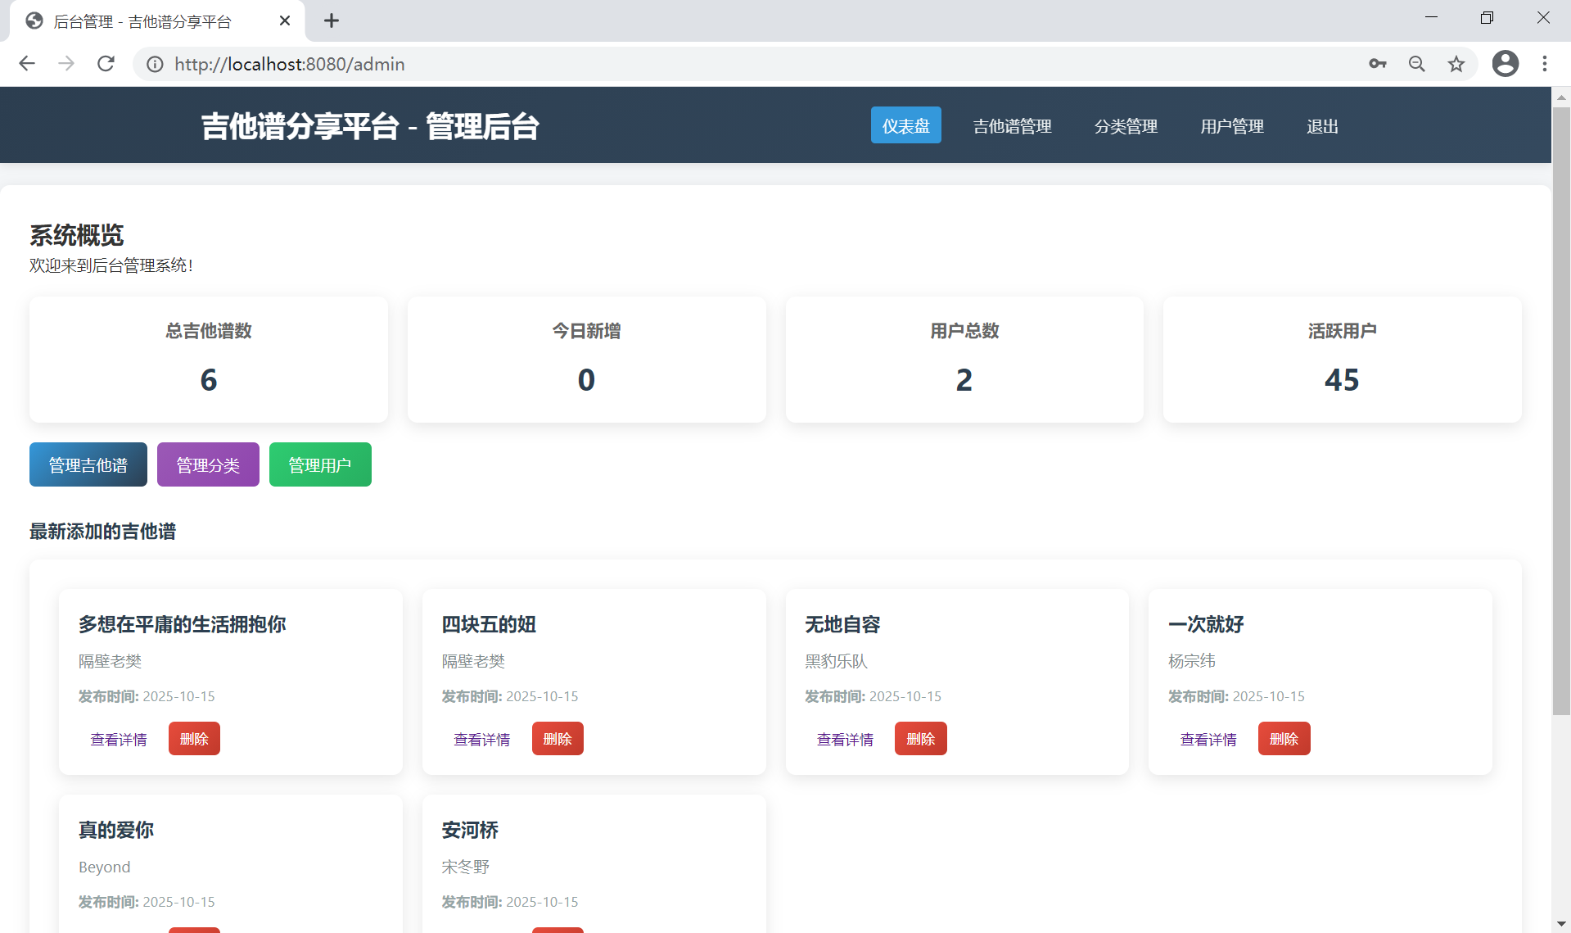Open the browser profile avatar
The width and height of the screenshot is (1571, 933).
tap(1505, 64)
